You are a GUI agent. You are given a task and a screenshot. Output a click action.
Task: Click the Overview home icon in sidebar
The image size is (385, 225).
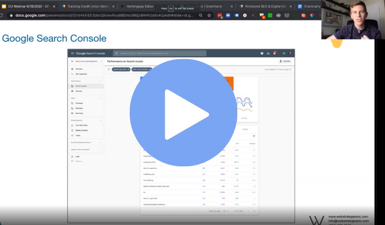pyautogui.click(x=72, y=69)
